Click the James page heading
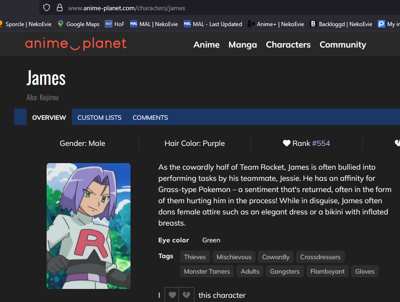Image resolution: width=400 pixels, height=302 pixels. coord(46,78)
